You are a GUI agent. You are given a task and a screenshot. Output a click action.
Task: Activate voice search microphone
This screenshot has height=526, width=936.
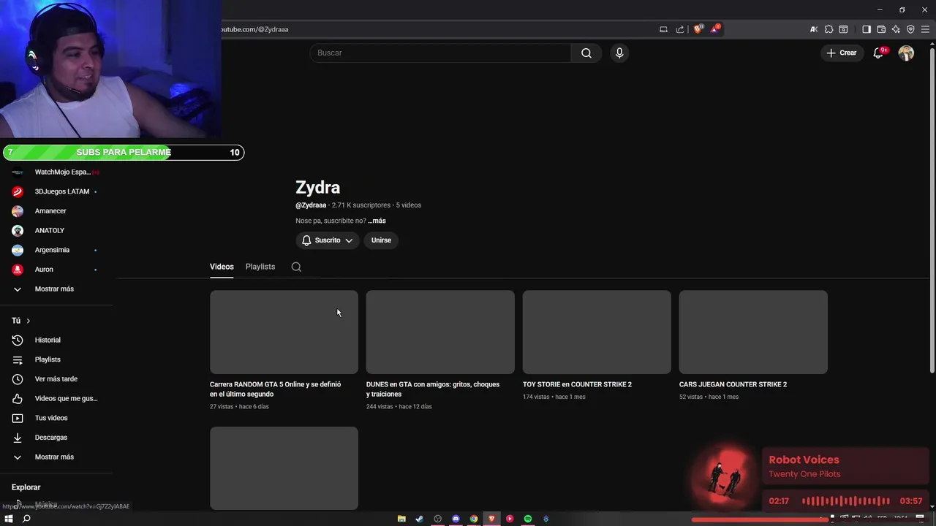[619, 53]
